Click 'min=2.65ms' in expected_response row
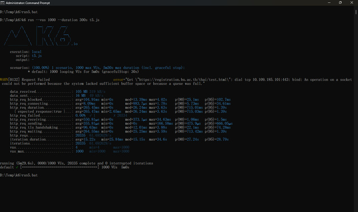The width and height of the screenshot is (358, 212). [x=111, y=111]
